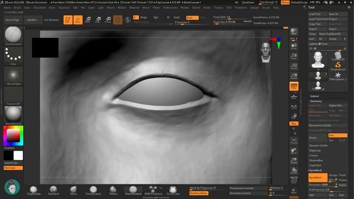Select the Edit mode button
This screenshot has width=354, height=199.
point(67,20)
